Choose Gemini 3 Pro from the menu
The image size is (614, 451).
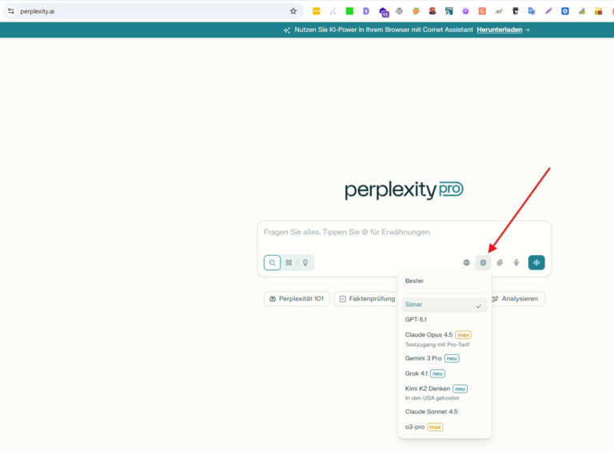[424, 358]
